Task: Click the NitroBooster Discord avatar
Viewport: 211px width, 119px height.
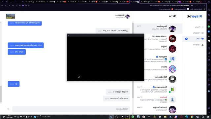Action: click(x=172, y=79)
